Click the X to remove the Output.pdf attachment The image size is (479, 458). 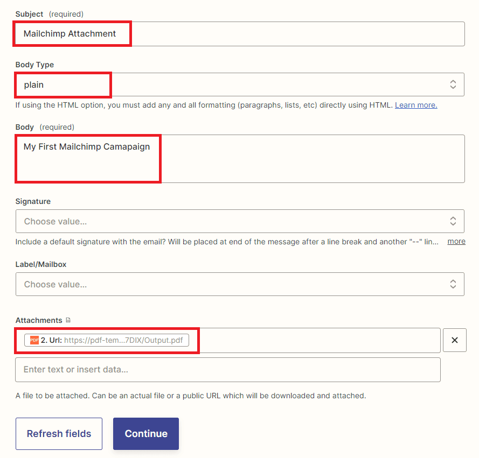[x=454, y=340]
